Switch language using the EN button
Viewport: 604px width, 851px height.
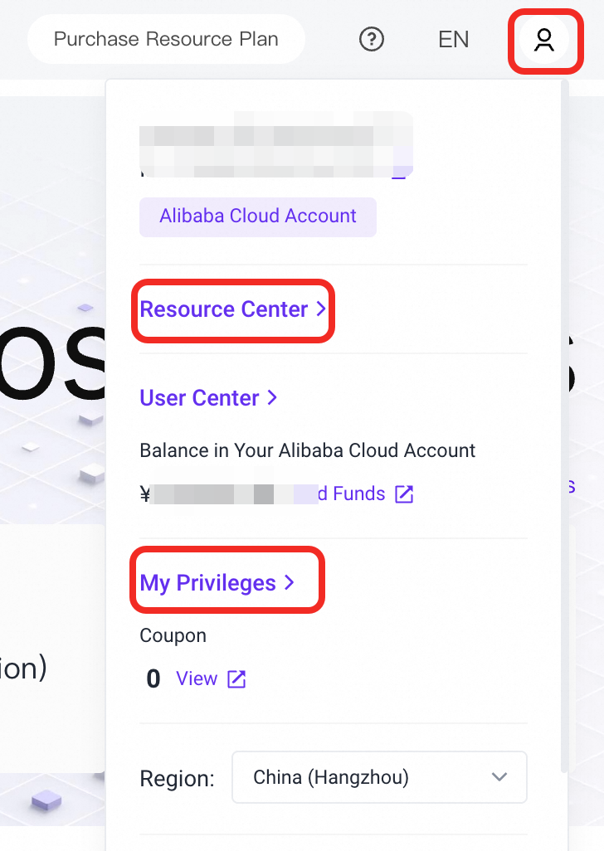pyautogui.click(x=454, y=39)
